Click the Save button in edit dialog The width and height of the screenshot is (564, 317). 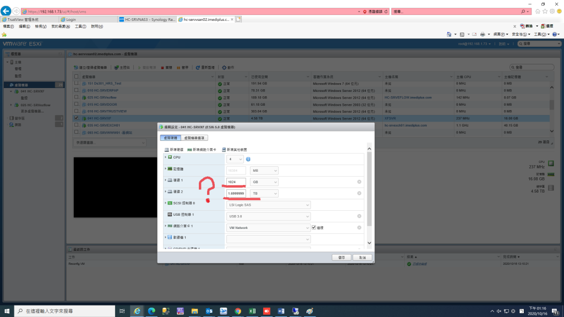pos(341,258)
